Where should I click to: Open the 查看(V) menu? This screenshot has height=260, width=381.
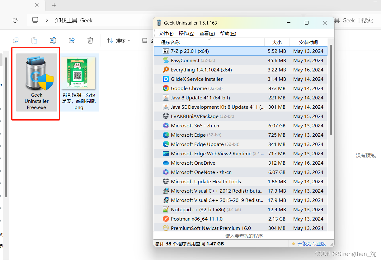click(x=207, y=34)
